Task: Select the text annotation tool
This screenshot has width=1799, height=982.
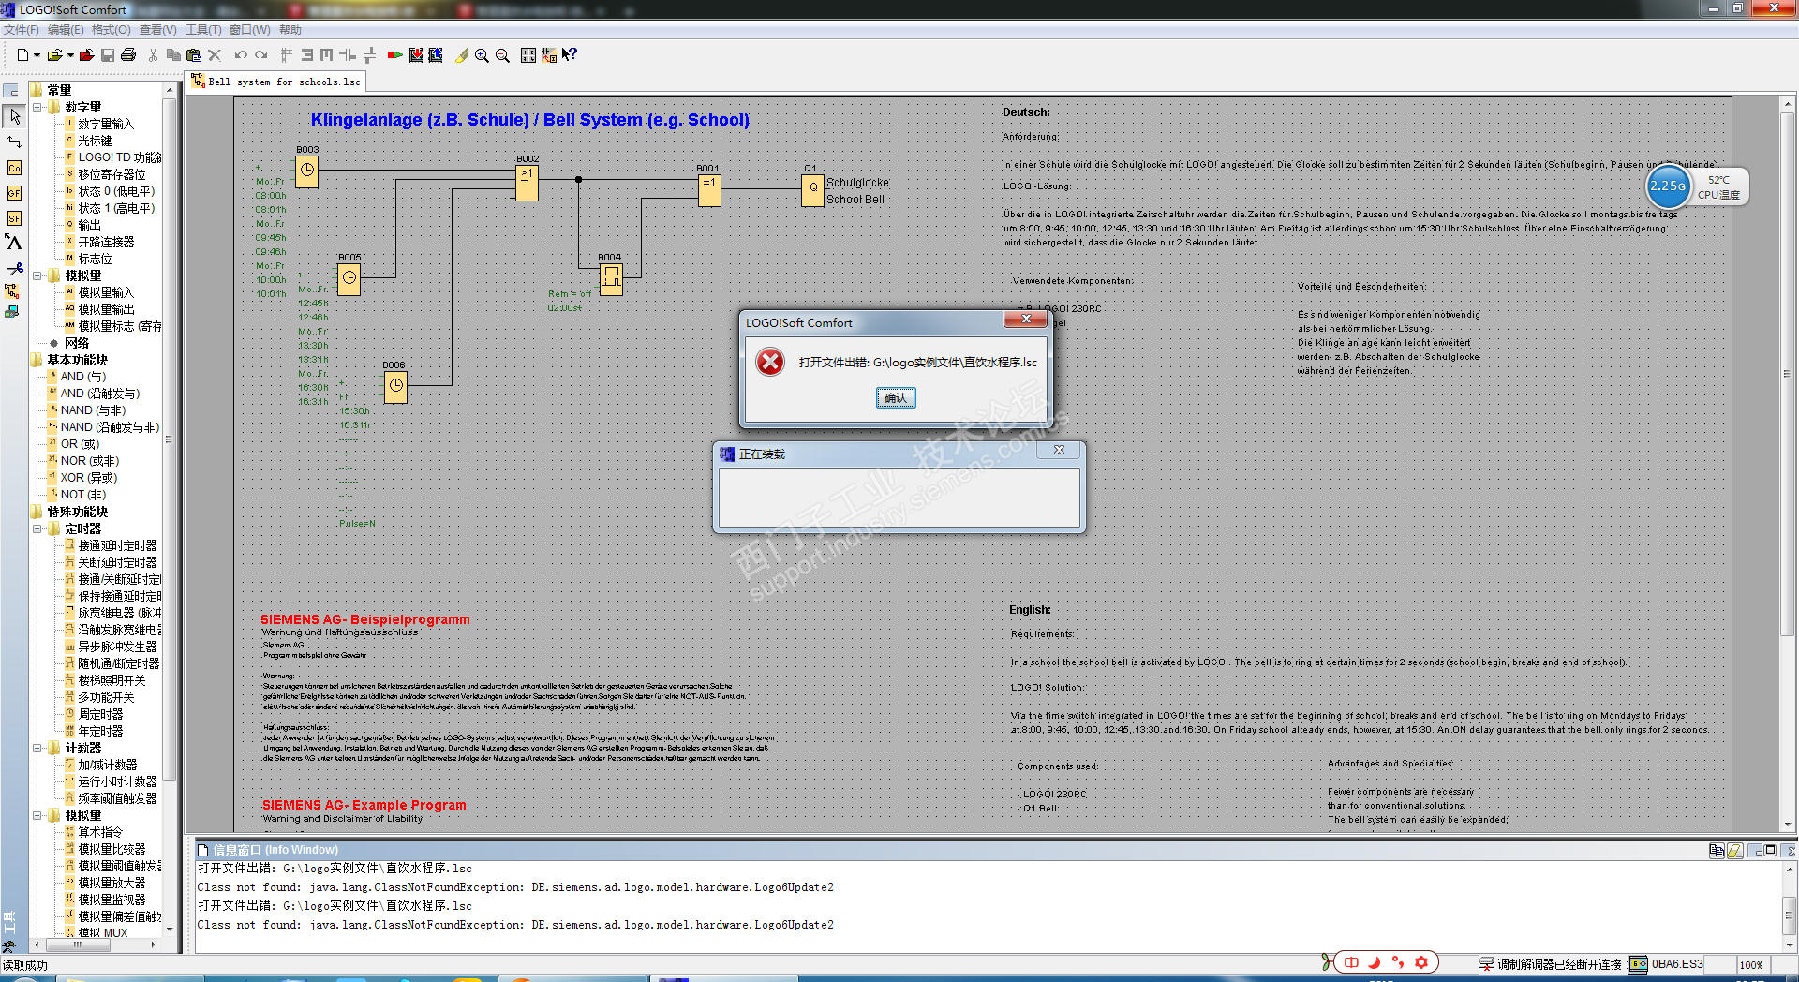Action: 14,243
